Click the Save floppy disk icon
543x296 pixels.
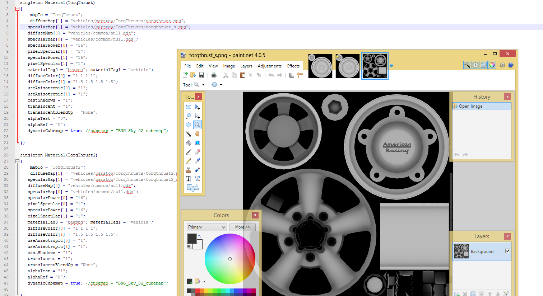201,75
